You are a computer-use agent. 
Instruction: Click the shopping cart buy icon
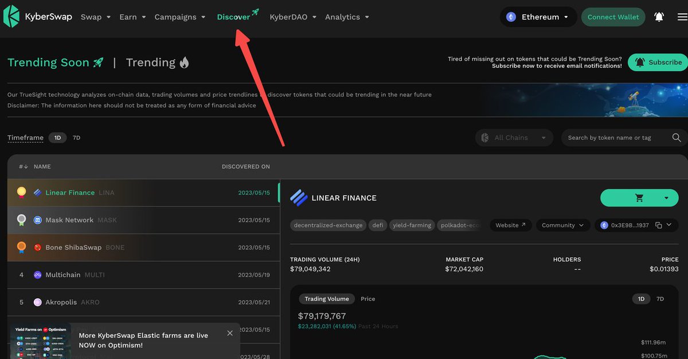tap(639, 198)
